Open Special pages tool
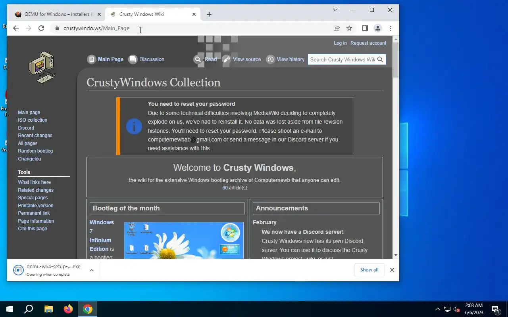508x317 pixels. pyautogui.click(x=33, y=198)
